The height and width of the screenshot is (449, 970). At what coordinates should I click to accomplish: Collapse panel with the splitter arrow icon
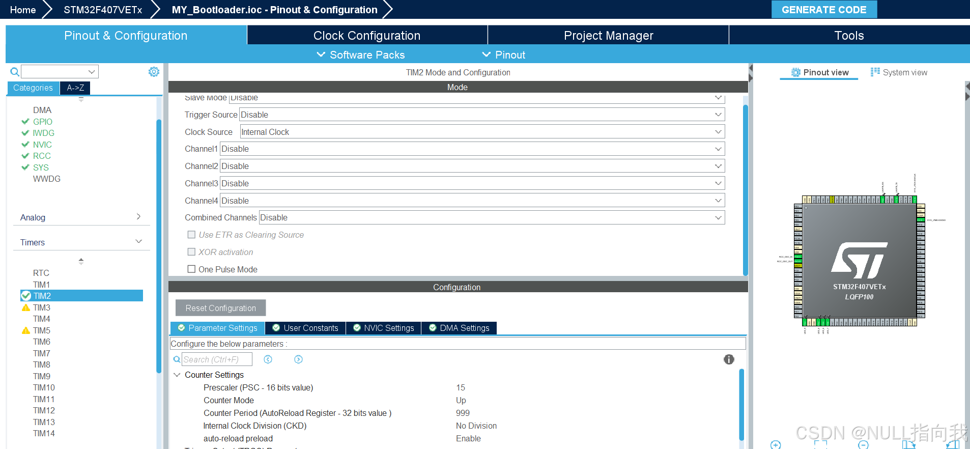pos(751,73)
